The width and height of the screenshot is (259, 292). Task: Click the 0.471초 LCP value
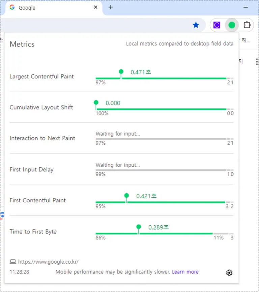(x=141, y=72)
